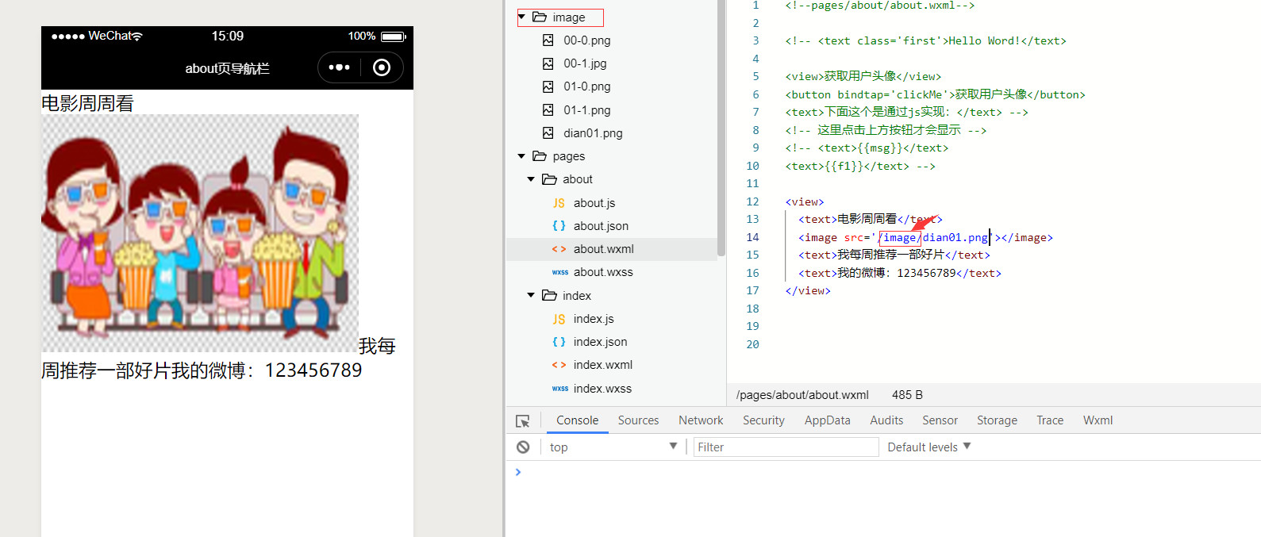Image resolution: width=1261 pixels, height=537 pixels.
Task: Click the image file icon beside 00-0.png
Action: (x=548, y=40)
